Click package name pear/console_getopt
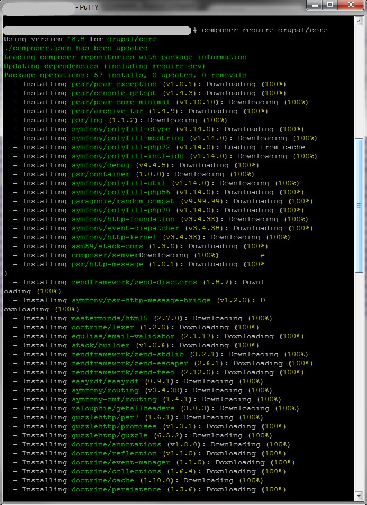Viewport: 367px width, 505px height. click(x=114, y=93)
